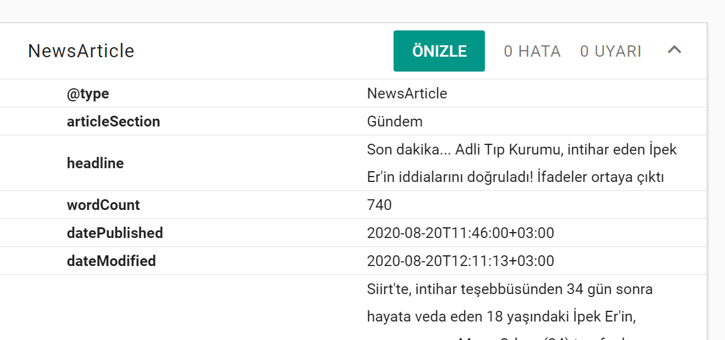This screenshot has width=725, height=340.
Task: Click the NewsArticle value in the @type row
Action: [407, 94]
